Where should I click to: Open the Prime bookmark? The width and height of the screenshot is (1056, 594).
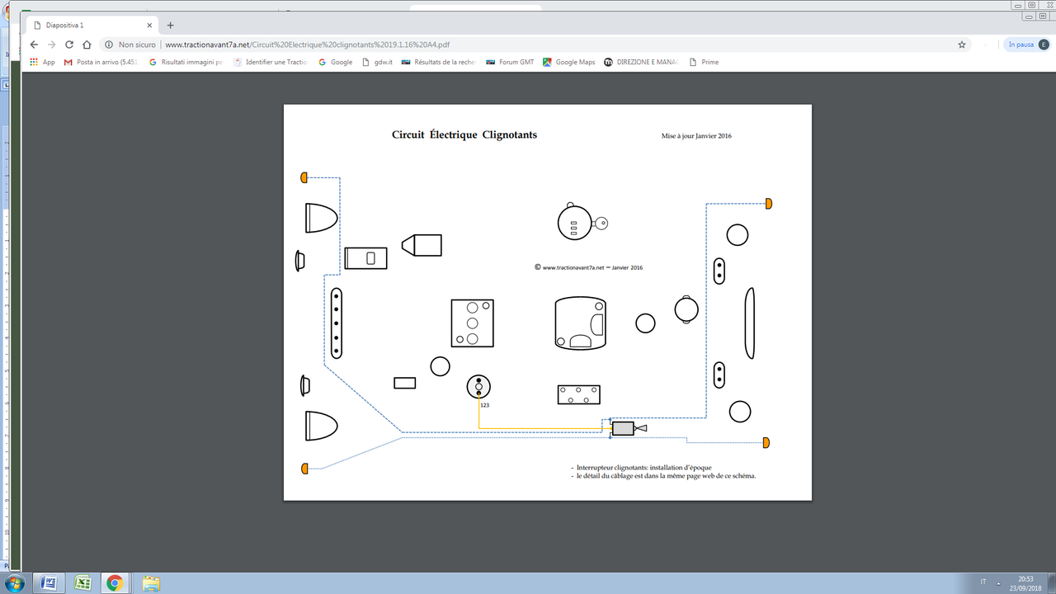coord(705,62)
